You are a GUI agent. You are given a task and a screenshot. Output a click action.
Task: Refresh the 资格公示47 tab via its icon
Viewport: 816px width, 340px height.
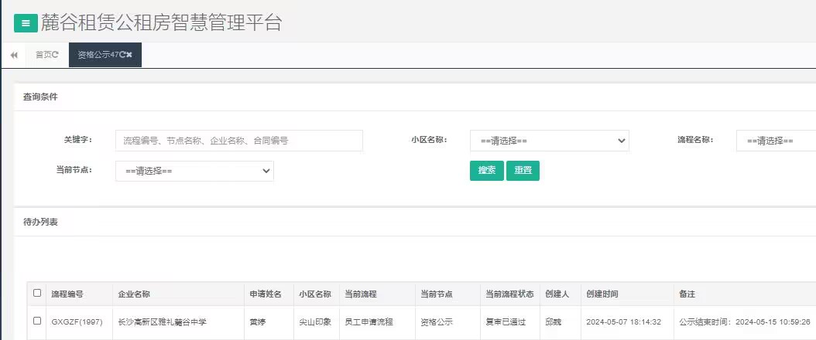122,55
